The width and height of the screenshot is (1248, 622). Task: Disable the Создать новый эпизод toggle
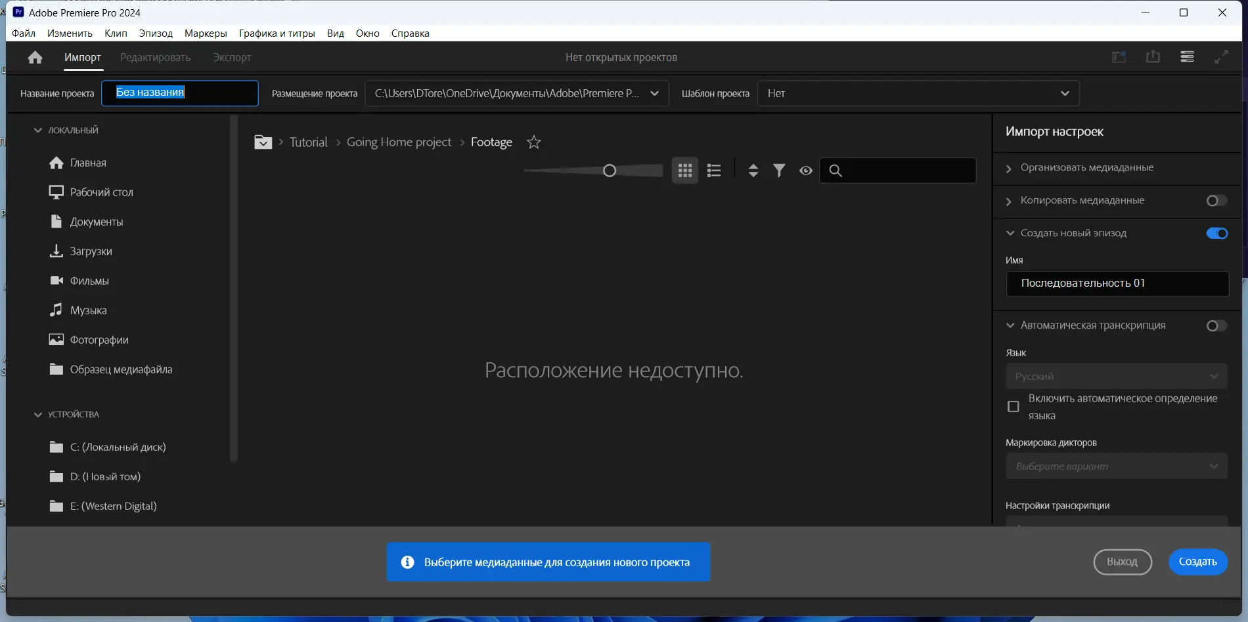pyautogui.click(x=1217, y=233)
